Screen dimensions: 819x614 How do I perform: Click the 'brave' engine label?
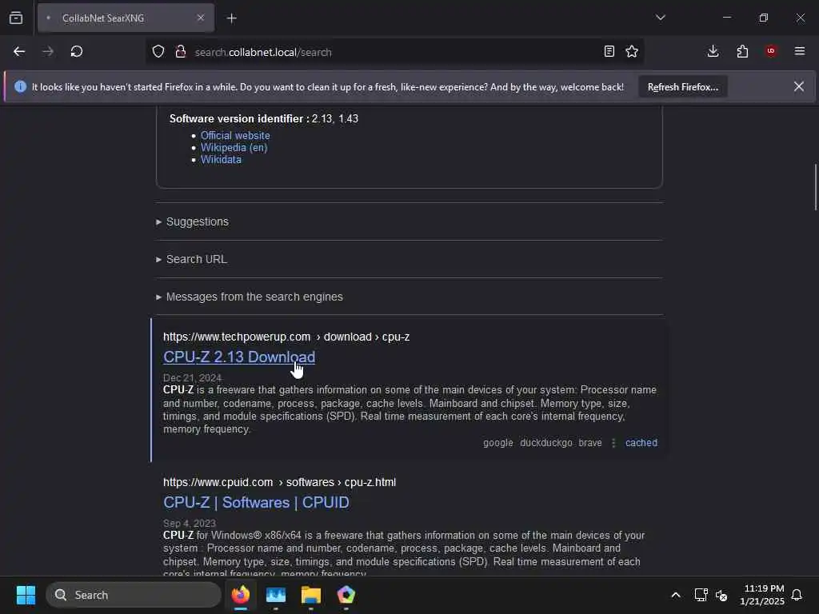click(x=589, y=443)
